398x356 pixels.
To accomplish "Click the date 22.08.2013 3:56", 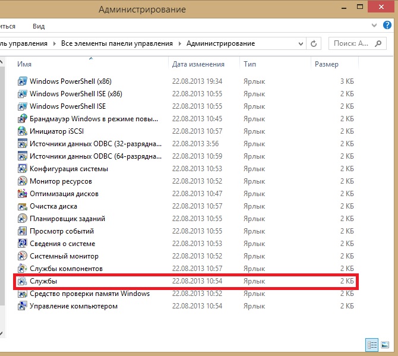I will [195, 144].
